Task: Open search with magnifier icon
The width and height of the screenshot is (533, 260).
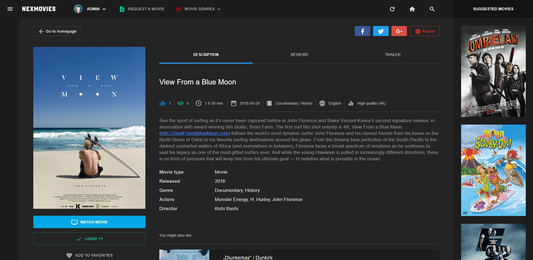Action: [x=432, y=9]
